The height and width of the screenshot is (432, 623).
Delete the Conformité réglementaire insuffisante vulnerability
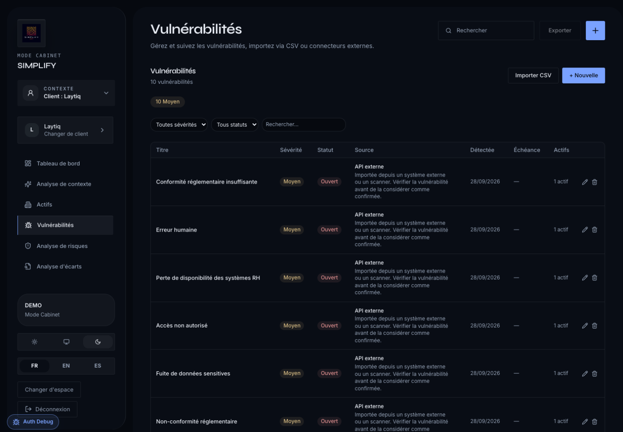[x=595, y=182]
